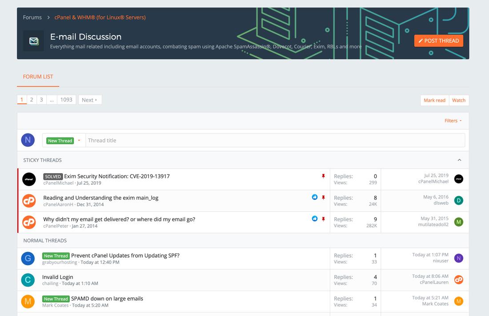Switch to the Forum List tab
This screenshot has height=316, width=489.
pyautogui.click(x=38, y=76)
